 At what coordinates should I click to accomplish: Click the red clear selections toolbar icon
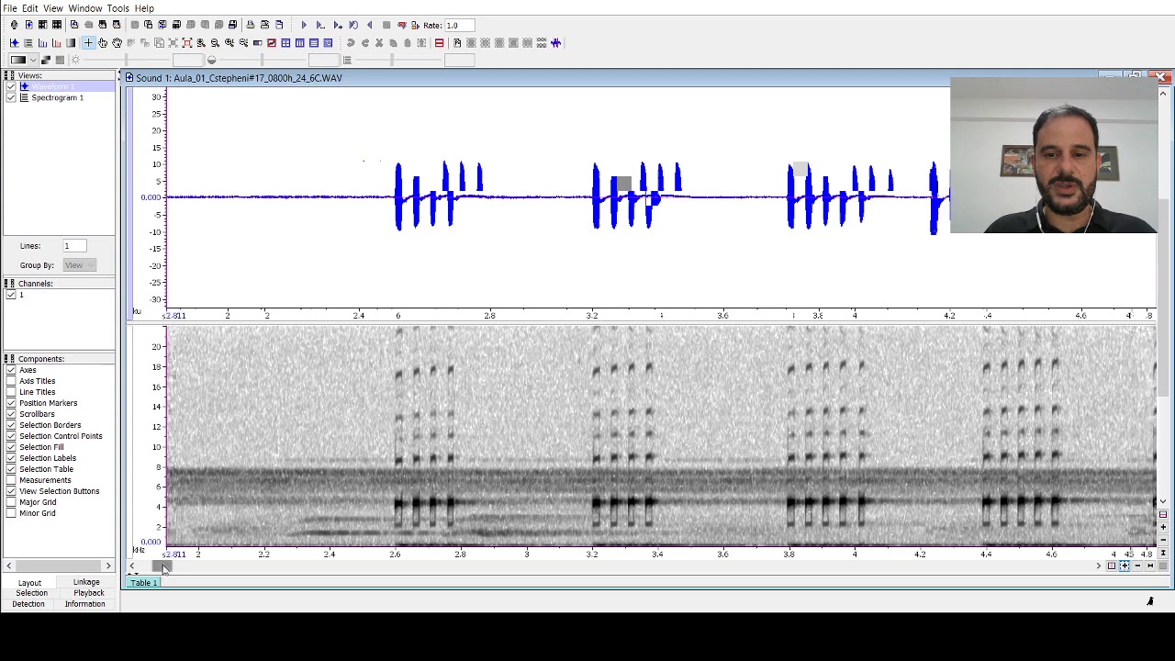(439, 43)
